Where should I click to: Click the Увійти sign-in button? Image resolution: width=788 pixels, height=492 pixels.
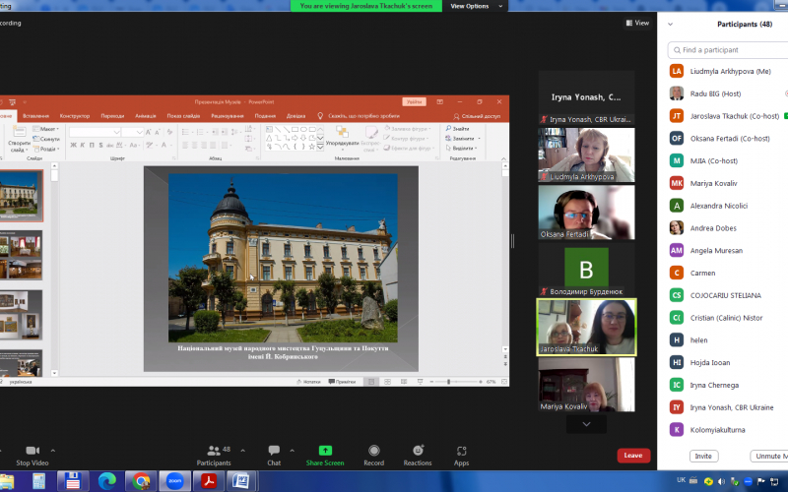(414, 102)
